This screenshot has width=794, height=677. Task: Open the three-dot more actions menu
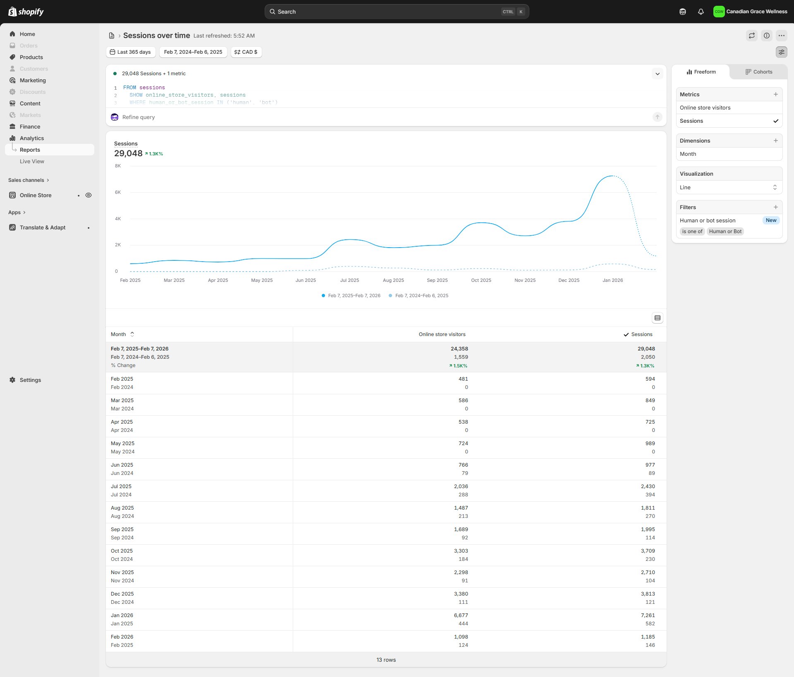pyautogui.click(x=781, y=36)
